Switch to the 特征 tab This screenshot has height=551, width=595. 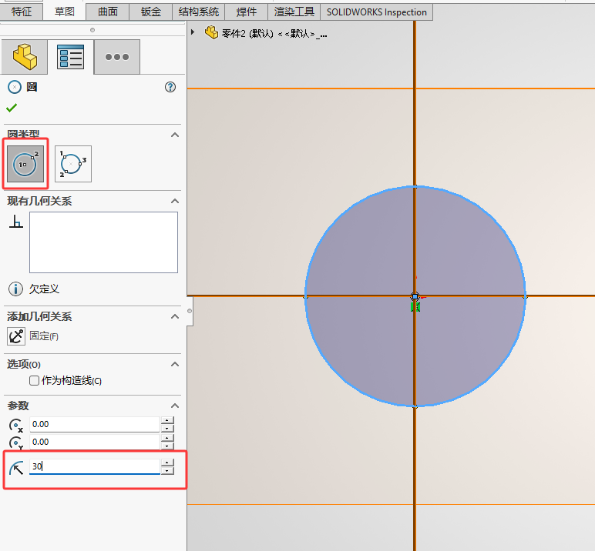point(22,12)
